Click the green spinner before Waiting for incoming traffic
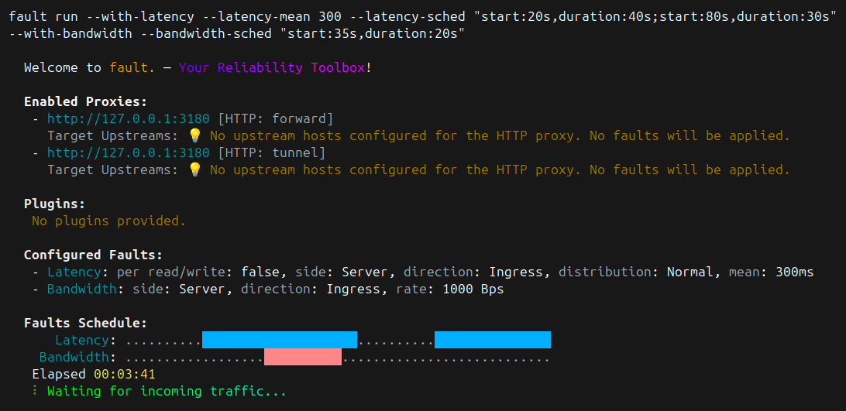Screen dimensions: 846x411 point(35,391)
